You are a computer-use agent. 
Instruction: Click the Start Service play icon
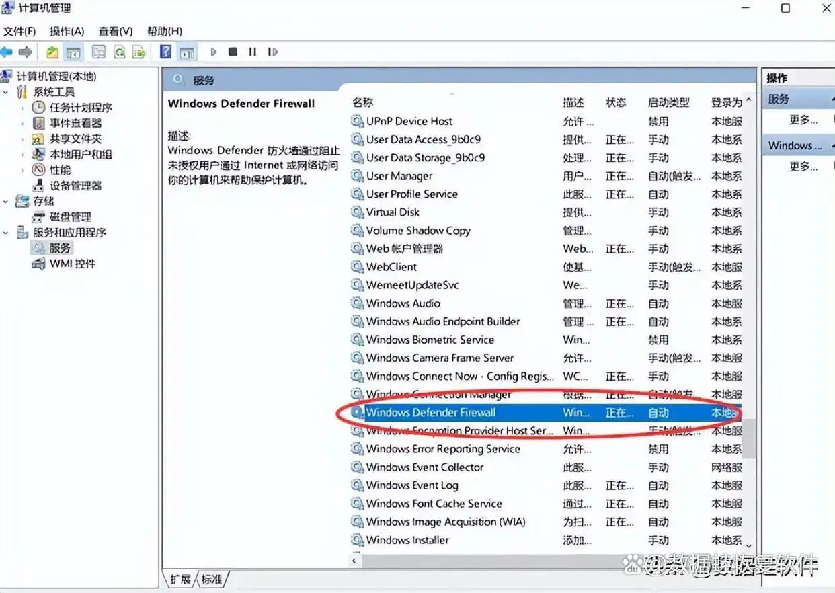click(x=214, y=52)
